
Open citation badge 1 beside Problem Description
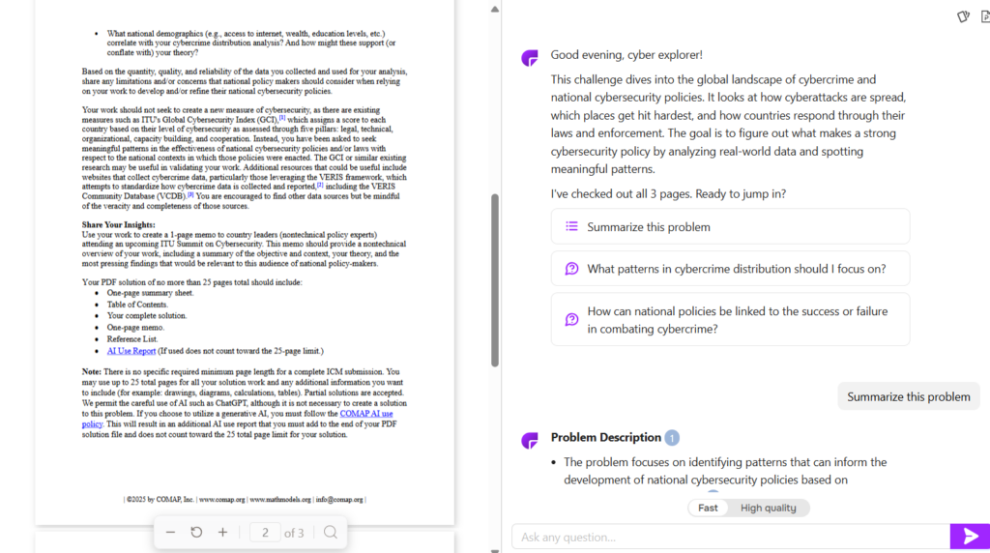click(x=672, y=438)
